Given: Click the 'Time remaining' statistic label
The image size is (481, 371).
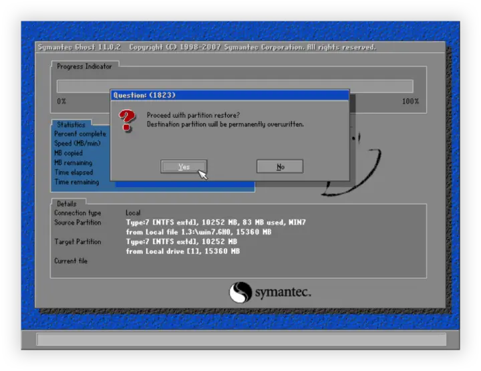Looking at the screenshot, I should pyautogui.click(x=77, y=182).
